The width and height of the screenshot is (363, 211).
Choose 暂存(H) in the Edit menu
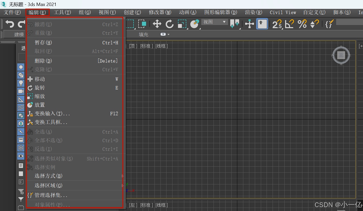[75, 43]
